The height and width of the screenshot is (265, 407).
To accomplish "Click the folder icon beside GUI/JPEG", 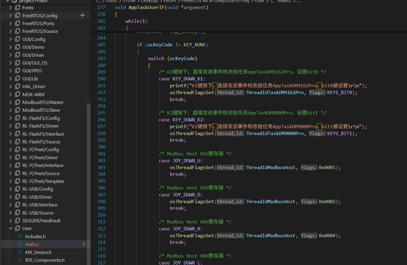I will click(18, 71).
